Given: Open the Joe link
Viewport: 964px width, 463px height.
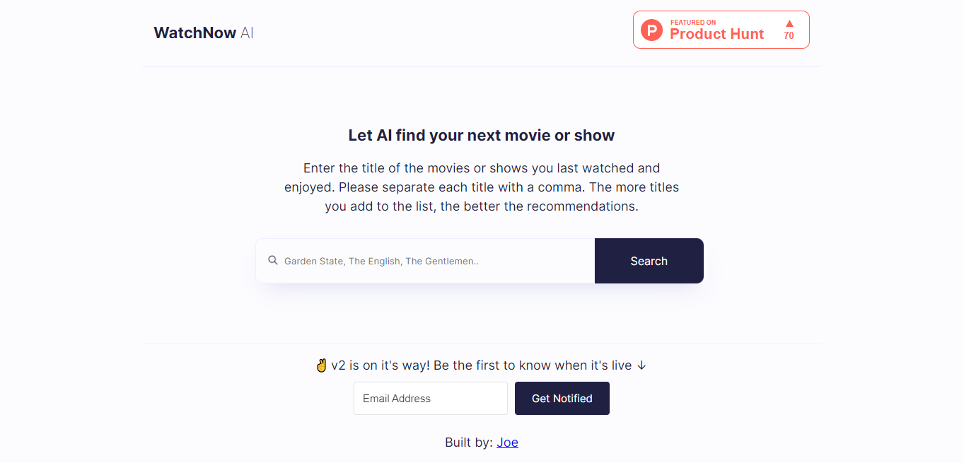Looking at the screenshot, I should pyautogui.click(x=507, y=443).
